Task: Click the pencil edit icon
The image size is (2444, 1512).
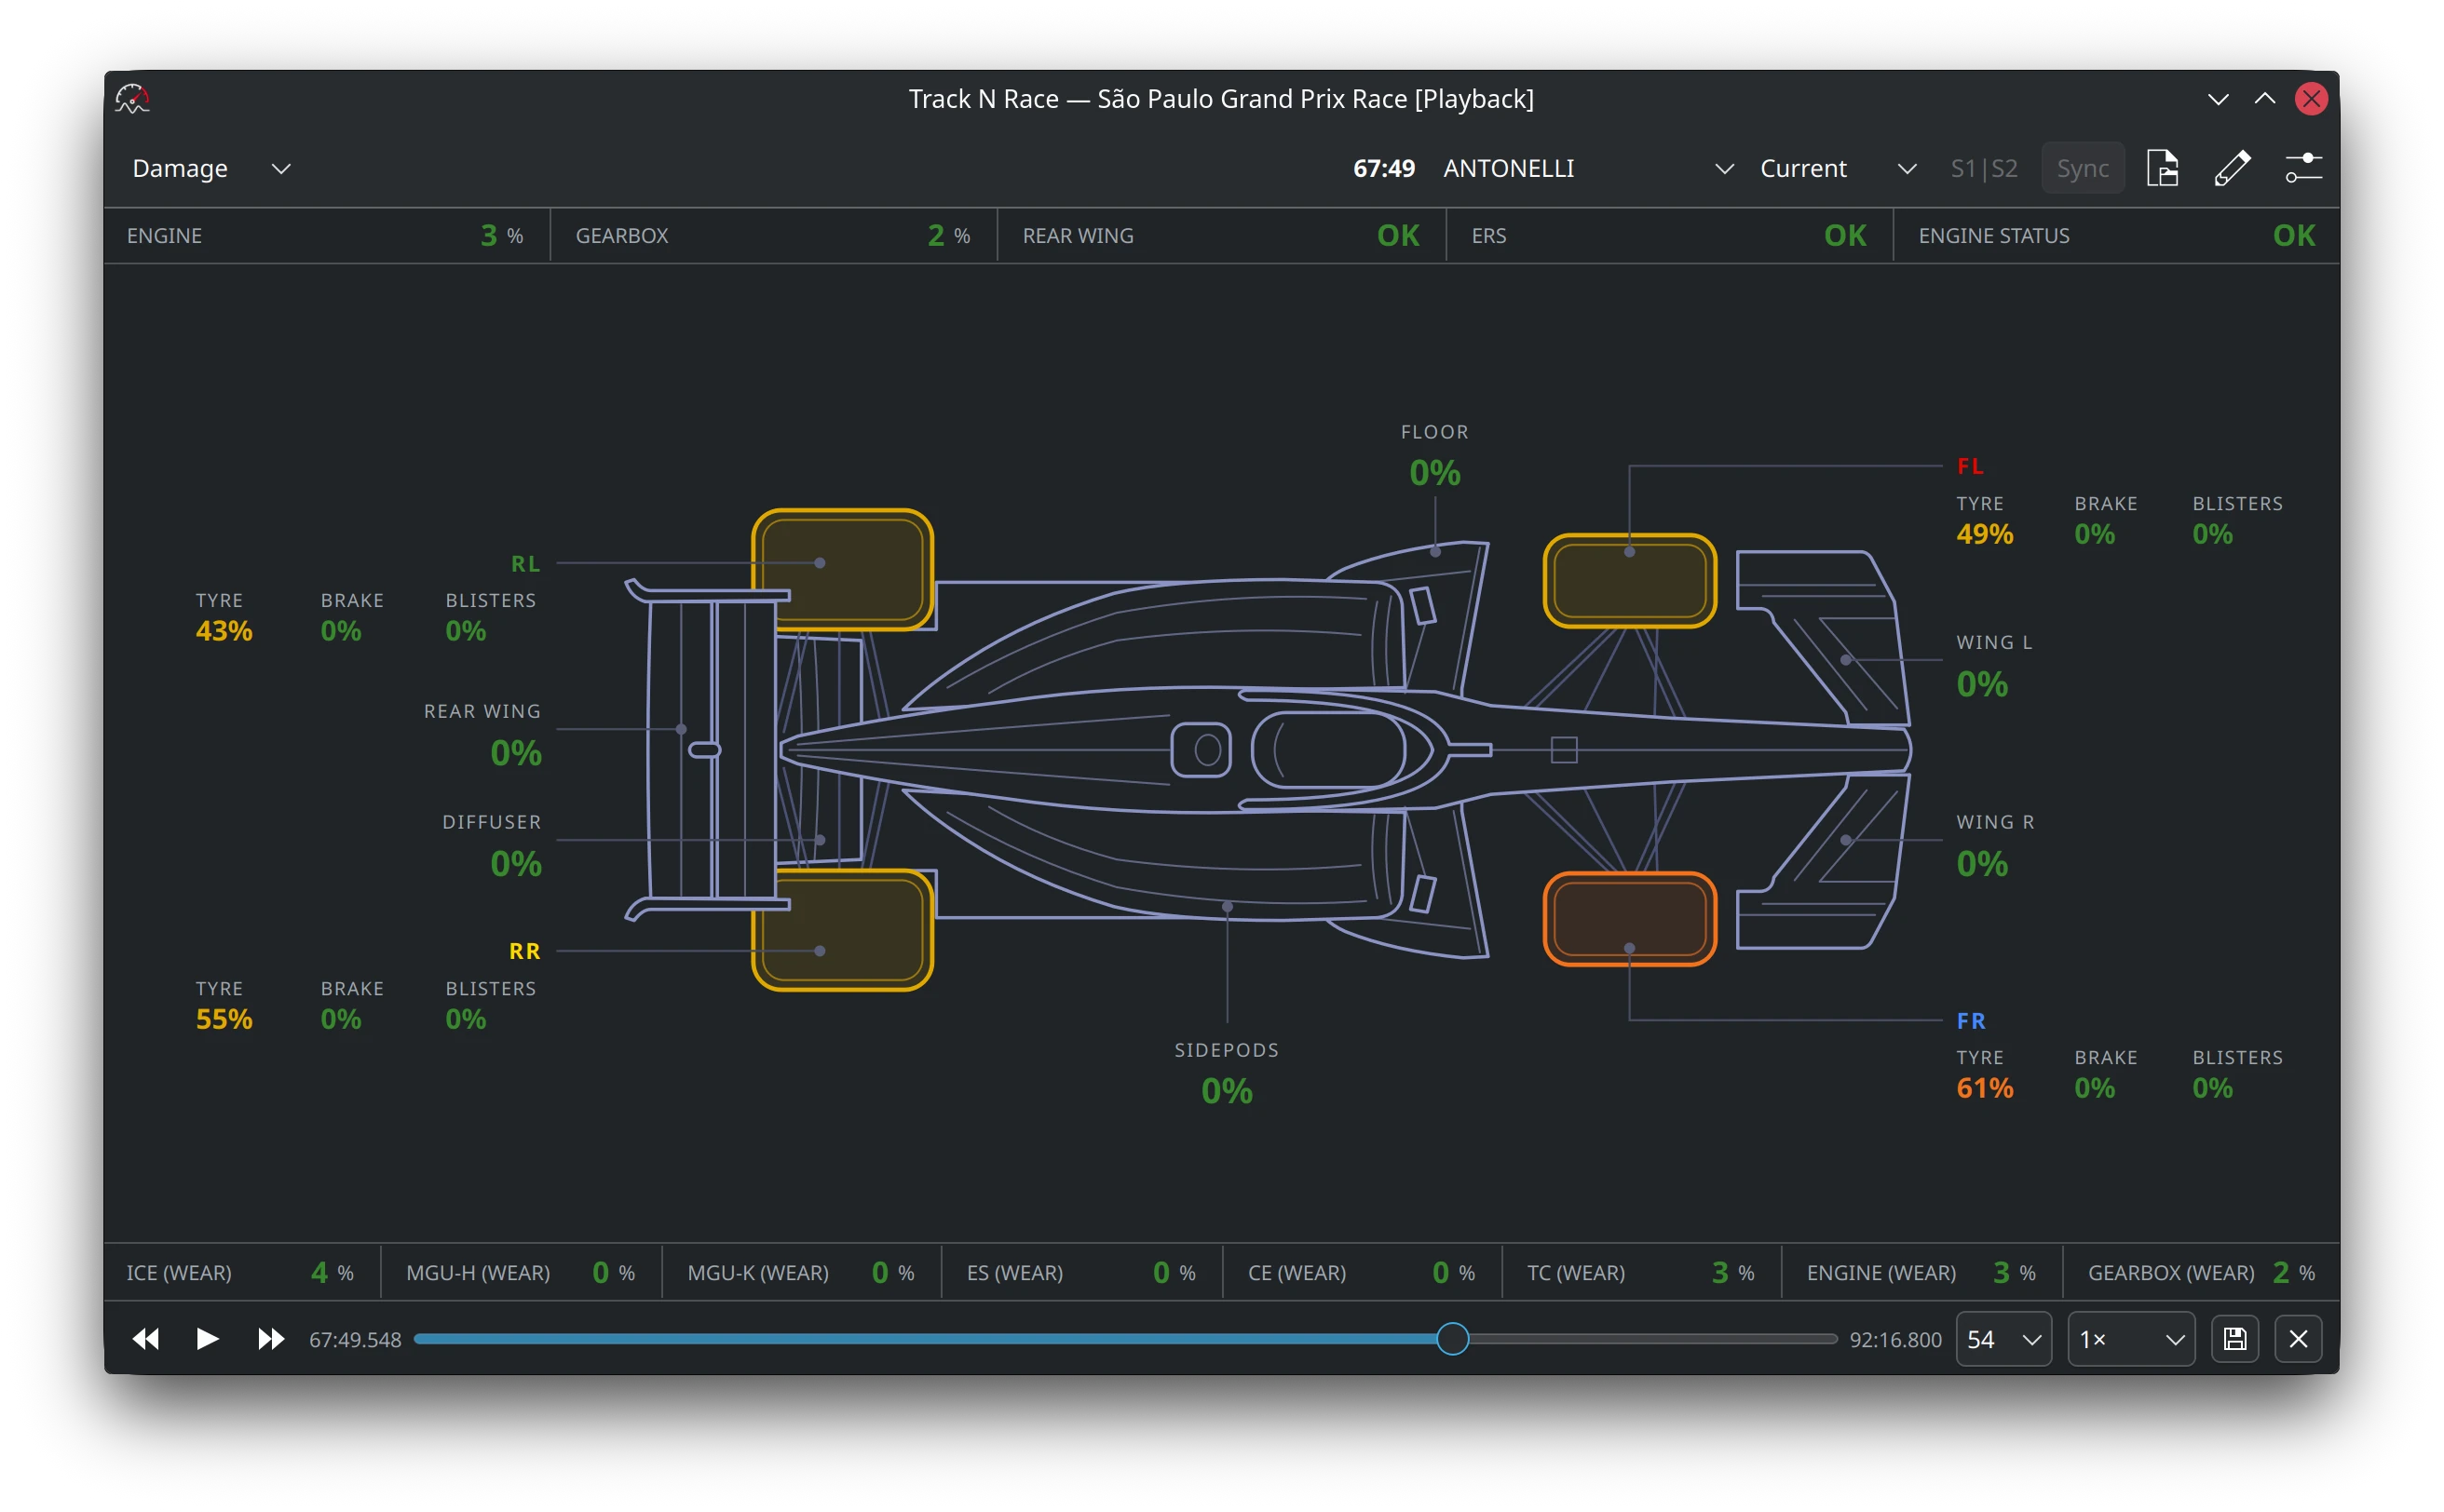Action: (2232, 168)
